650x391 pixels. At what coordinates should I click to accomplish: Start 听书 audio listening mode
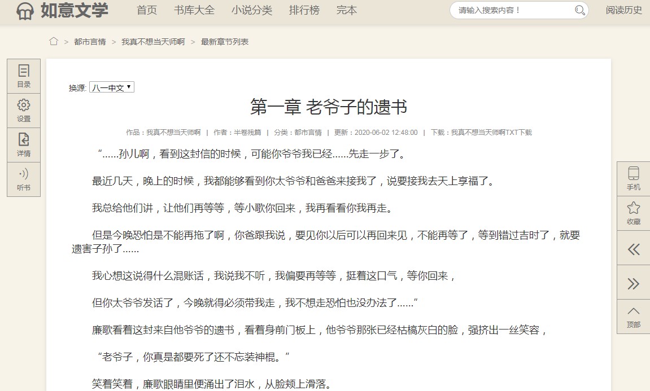[24, 179]
